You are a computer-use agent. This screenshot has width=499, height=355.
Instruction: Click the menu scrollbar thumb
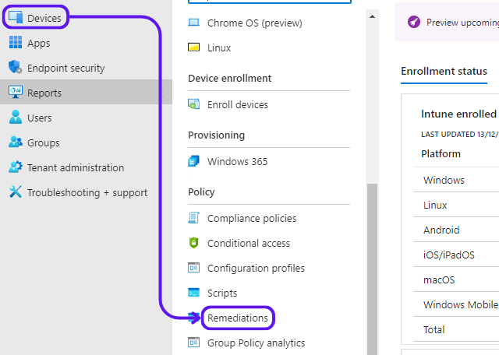pyautogui.click(x=372, y=269)
